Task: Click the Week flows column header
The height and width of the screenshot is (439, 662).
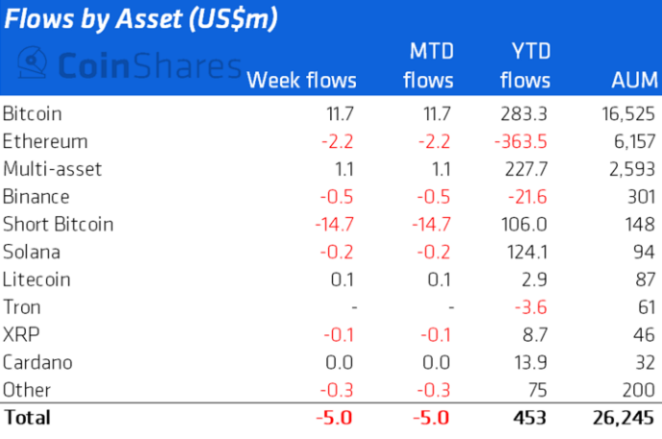Action: [x=301, y=81]
